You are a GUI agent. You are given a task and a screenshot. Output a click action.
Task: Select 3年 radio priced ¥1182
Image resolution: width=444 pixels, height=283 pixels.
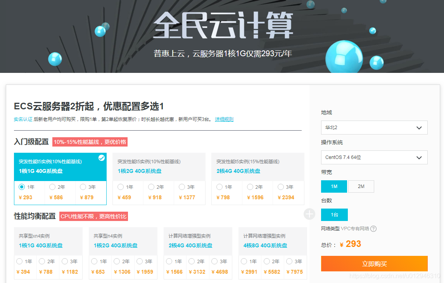[64, 261]
